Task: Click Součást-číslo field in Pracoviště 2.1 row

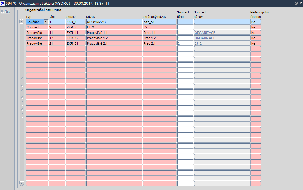Action: pos(185,43)
